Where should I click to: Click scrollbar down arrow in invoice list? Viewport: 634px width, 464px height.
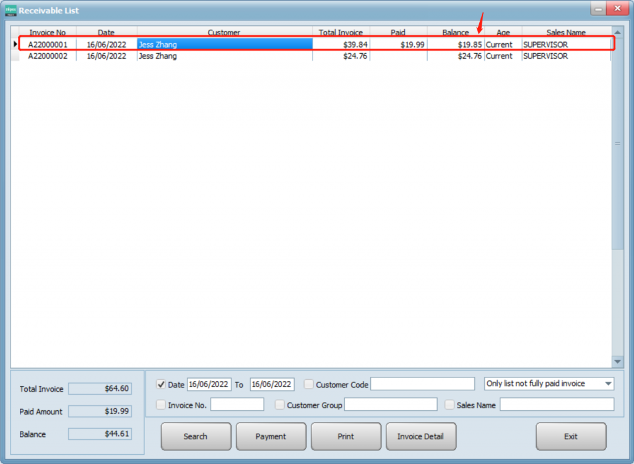[x=617, y=361]
